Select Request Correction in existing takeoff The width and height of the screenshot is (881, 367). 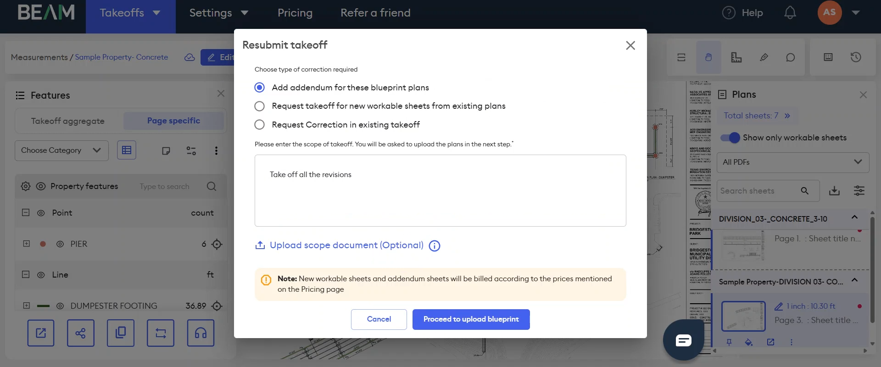260,125
